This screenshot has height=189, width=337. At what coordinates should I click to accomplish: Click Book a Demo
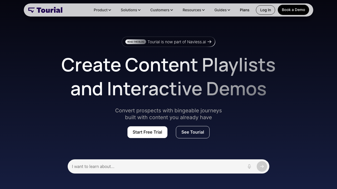tap(293, 10)
